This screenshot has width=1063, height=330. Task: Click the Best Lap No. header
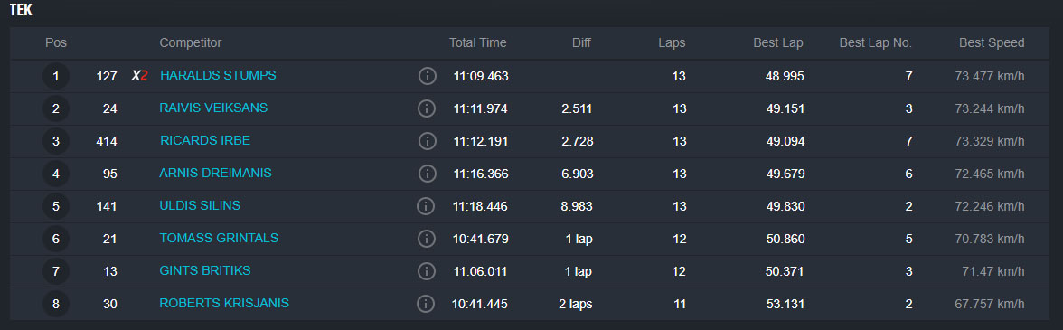876,42
